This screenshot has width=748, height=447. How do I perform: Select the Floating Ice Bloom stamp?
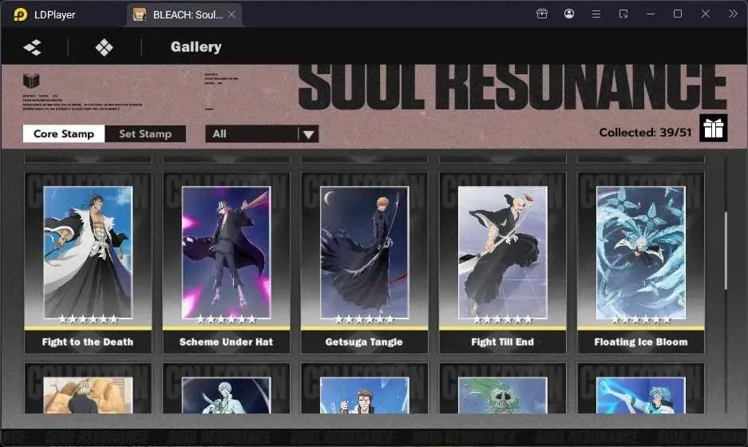641,263
